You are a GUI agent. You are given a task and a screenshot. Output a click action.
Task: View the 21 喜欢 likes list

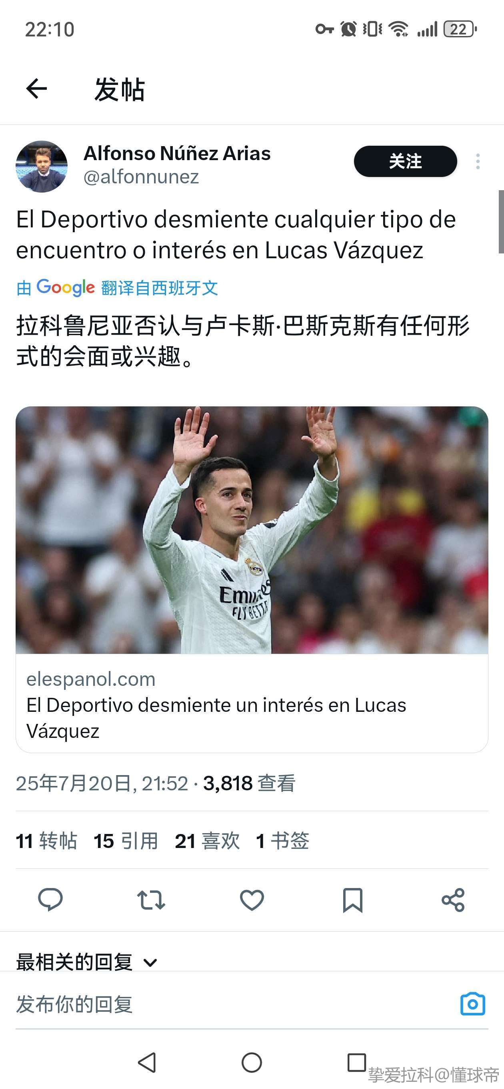tap(208, 840)
